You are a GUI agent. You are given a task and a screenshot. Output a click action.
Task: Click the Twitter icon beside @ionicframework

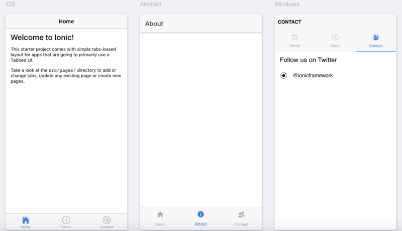pos(283,76)
